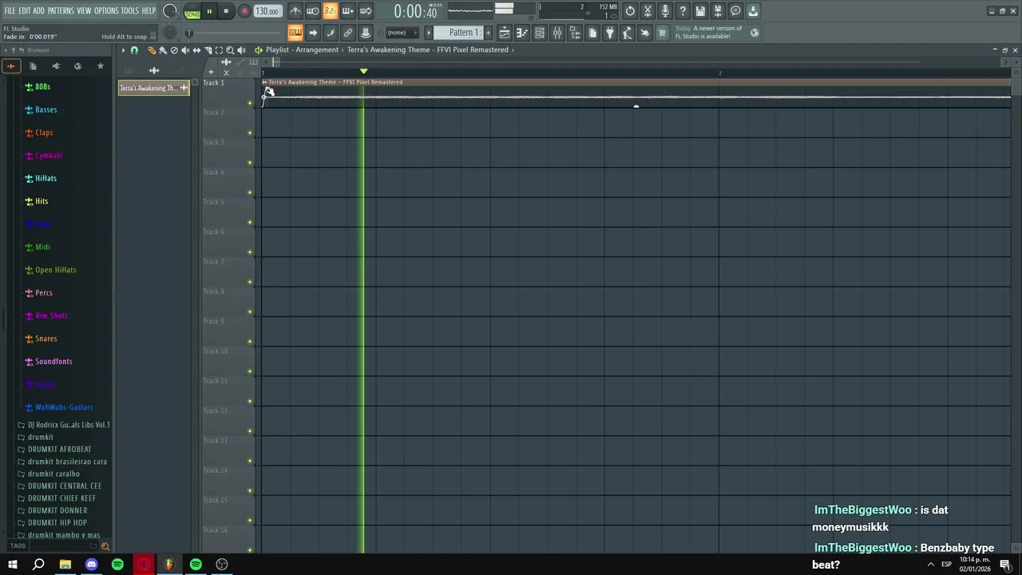Save project with the floppy disk icon

coord(700,11)
